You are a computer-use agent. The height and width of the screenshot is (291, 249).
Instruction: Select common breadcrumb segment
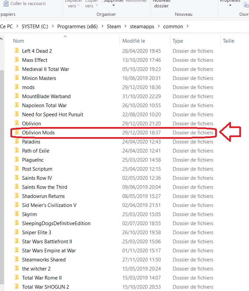click(173, 27)
